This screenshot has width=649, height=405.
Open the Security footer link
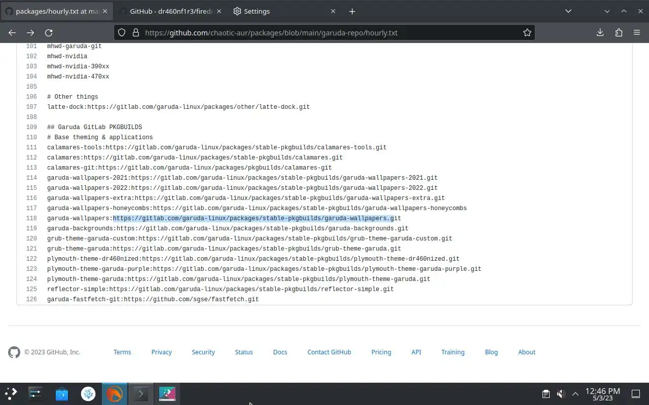[x=203, y=352]
